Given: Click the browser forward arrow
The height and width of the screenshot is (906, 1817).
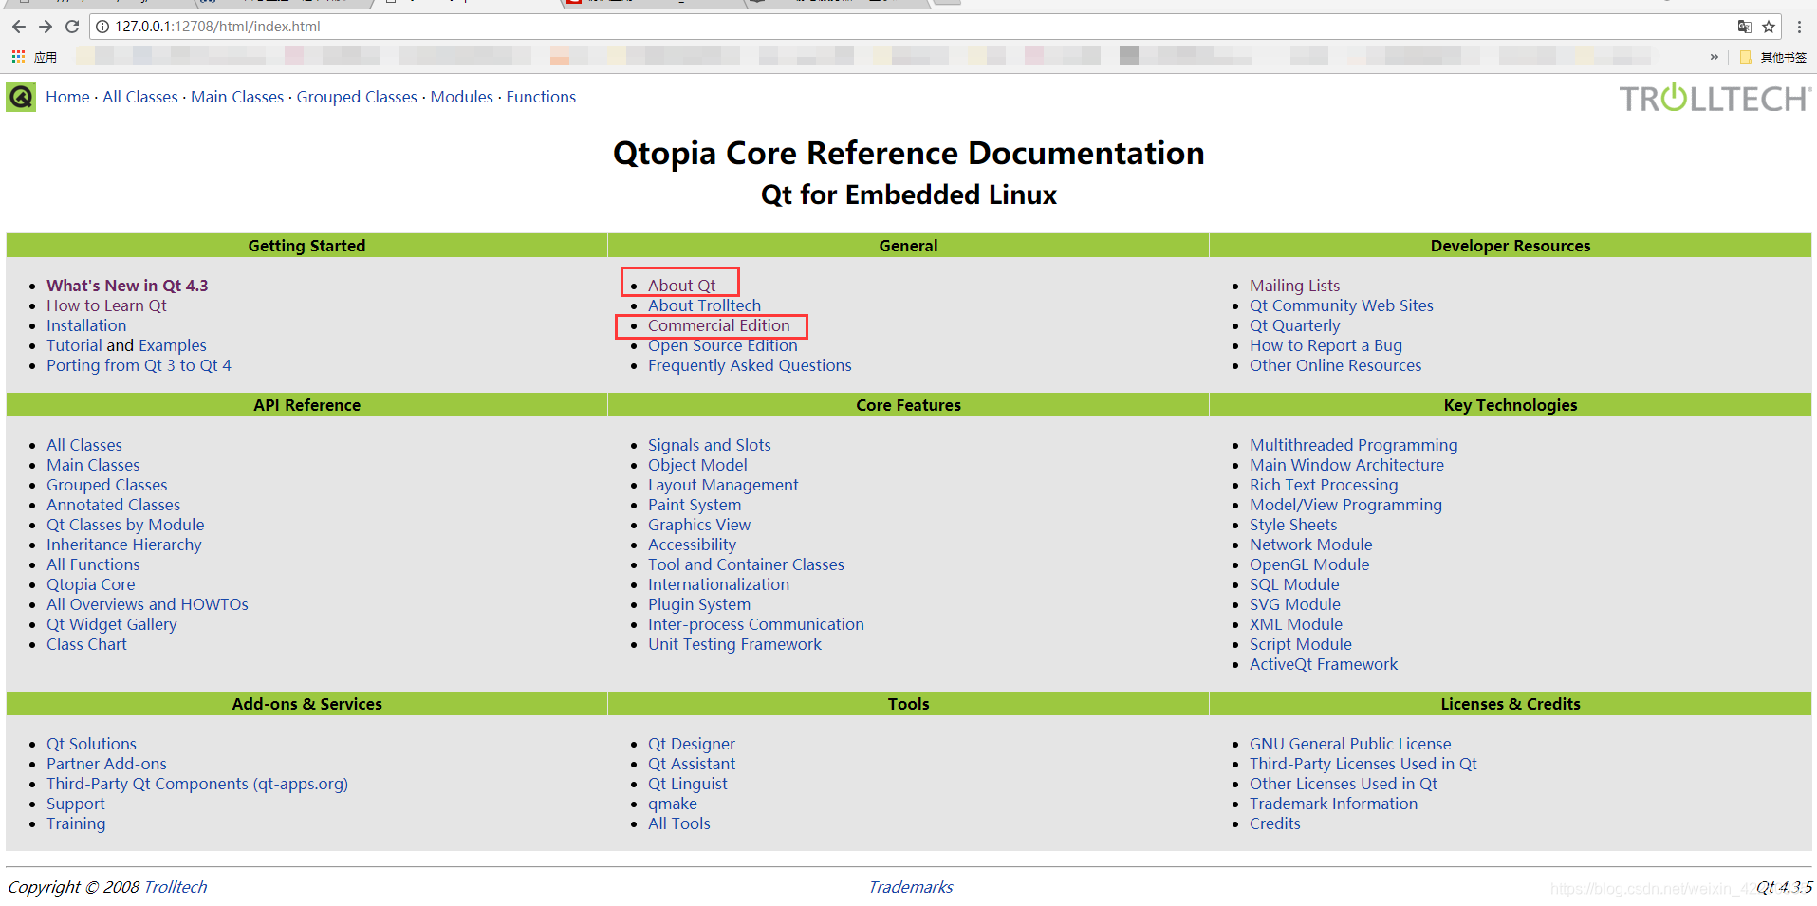Looking at the screenshot, I should click(x=46, y=27).
